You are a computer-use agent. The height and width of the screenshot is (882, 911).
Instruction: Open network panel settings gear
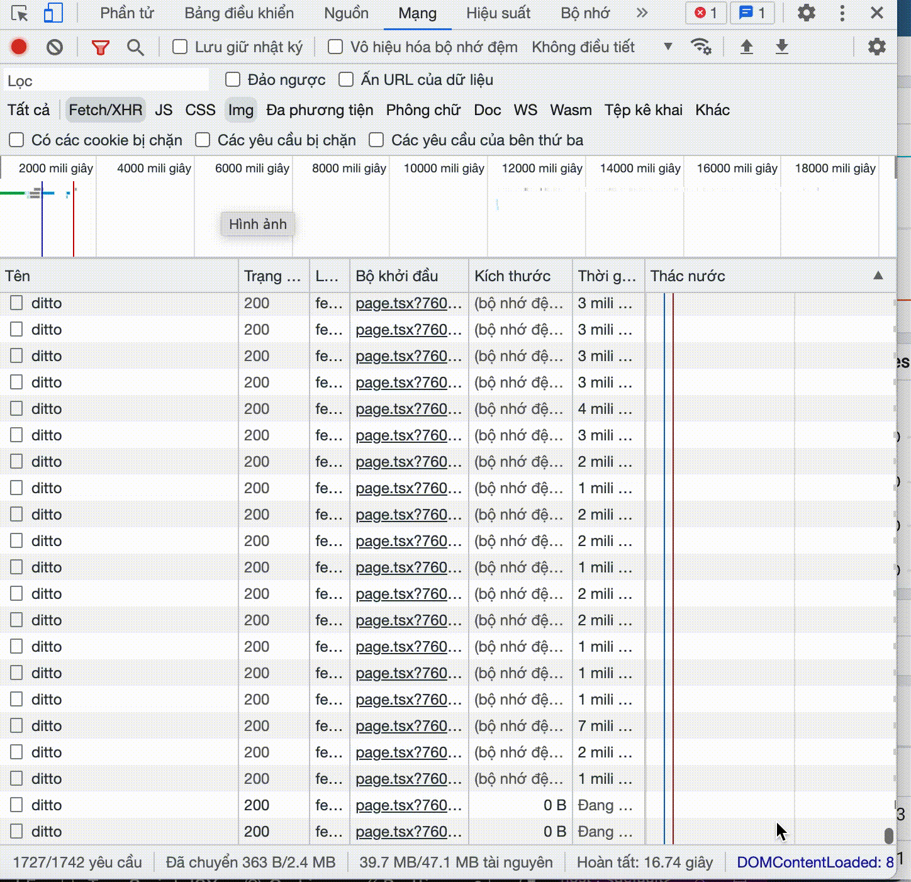pyautogui.click(x=877, y=47)
